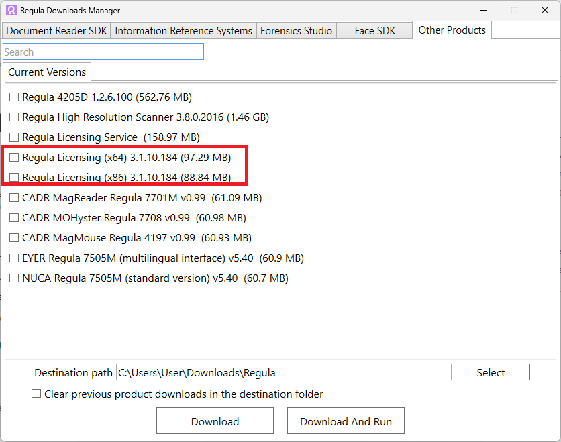561x442 pixels.
Task: Click the 'Regula Licensing Service (158.97 MB)' label
Action: click(111, 137)
